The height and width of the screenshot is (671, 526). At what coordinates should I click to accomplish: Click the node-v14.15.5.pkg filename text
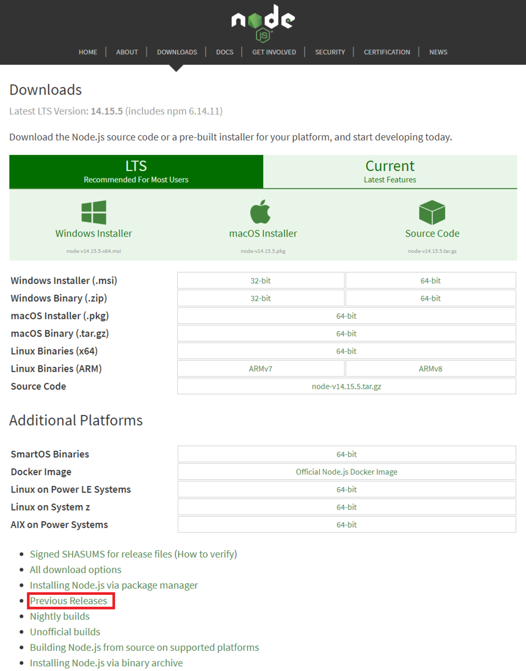[x=263, y=251]
